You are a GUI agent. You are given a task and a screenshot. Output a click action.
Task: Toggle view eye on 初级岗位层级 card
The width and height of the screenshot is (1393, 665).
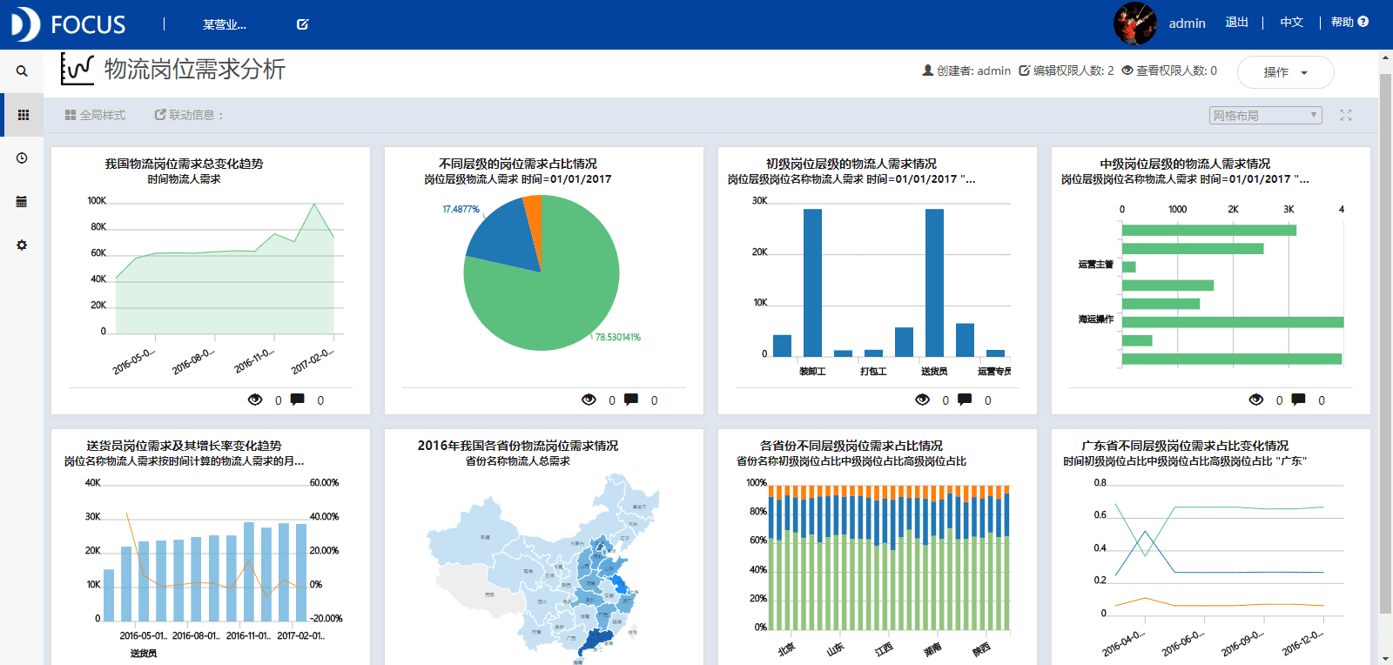(922, 400)
